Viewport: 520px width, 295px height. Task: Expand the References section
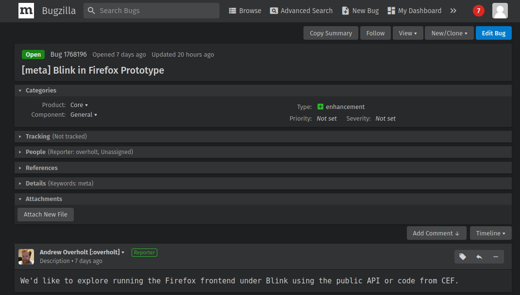coord(263,168)
